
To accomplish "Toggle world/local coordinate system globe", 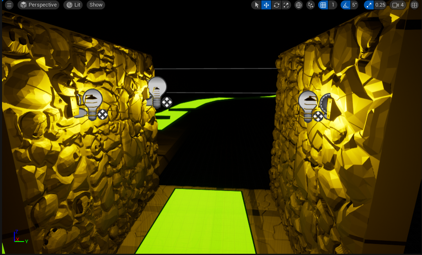I will tap(299, 5).
